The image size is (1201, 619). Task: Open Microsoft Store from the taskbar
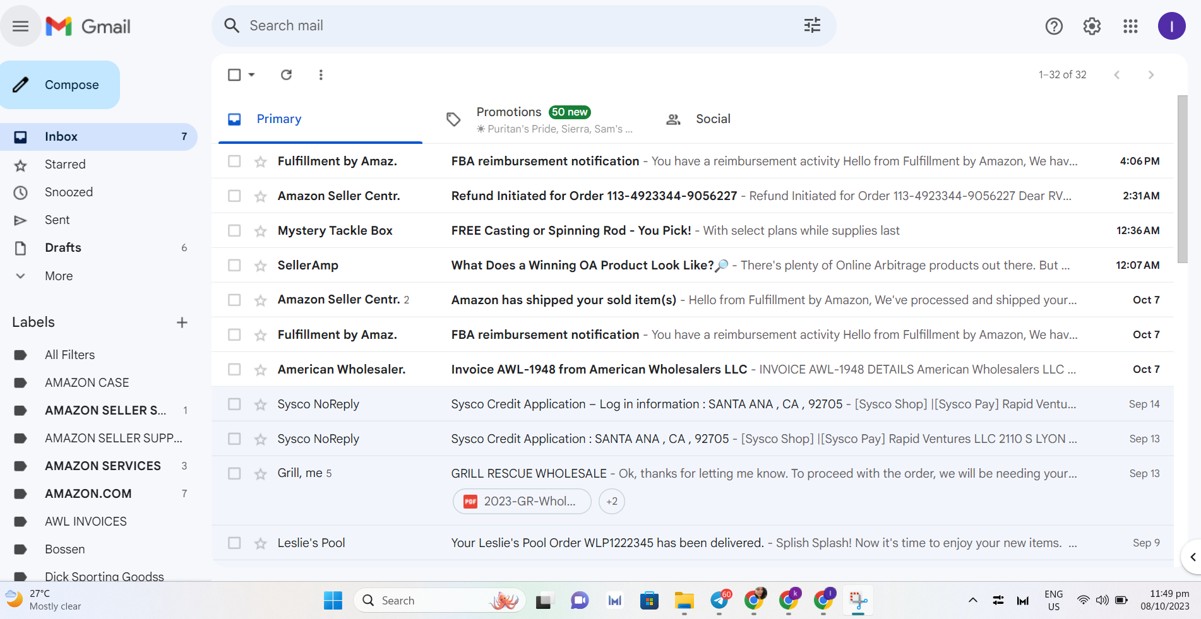(649, 601)
